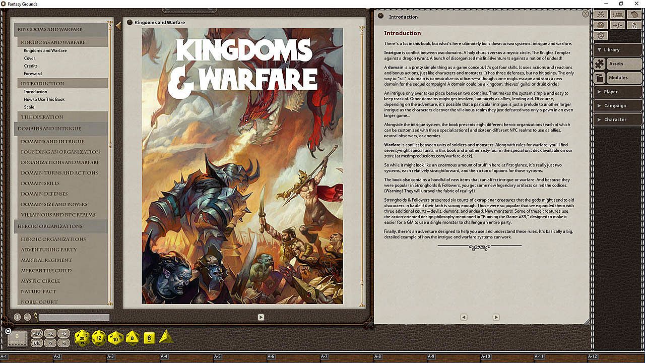Click the Kingdoms & Warfare cover image

pyautogui.click(x=242, y=166)
